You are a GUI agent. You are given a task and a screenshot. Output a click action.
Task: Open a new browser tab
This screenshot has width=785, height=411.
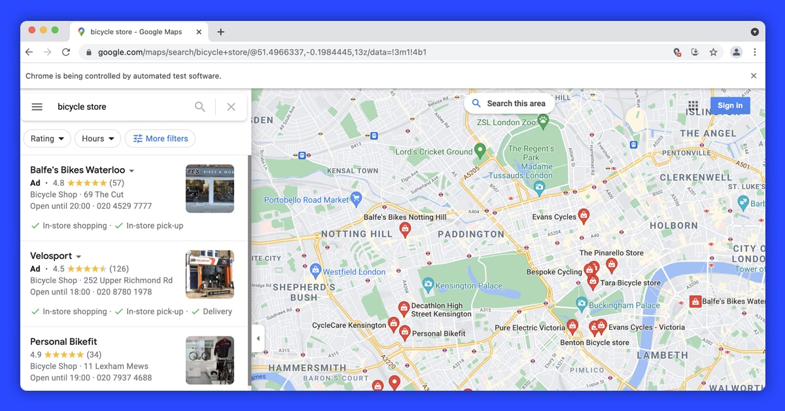tap(220, 31)
